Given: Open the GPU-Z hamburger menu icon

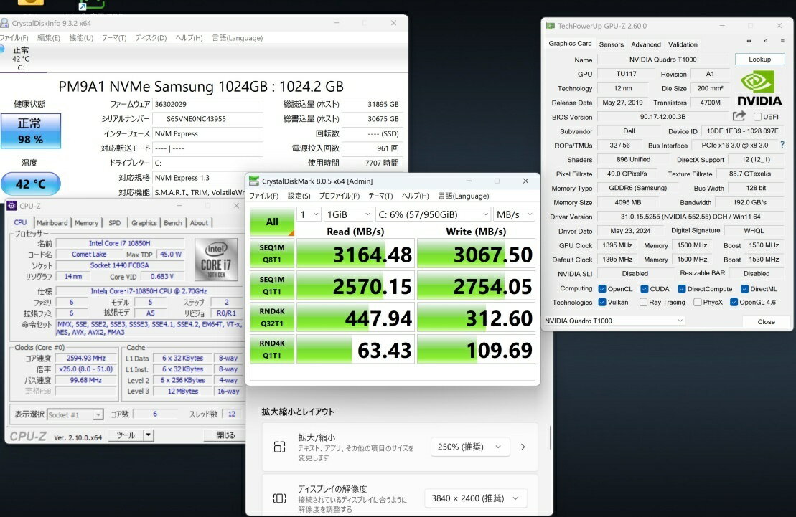Looking at the screenshot, I should point(782,42).
